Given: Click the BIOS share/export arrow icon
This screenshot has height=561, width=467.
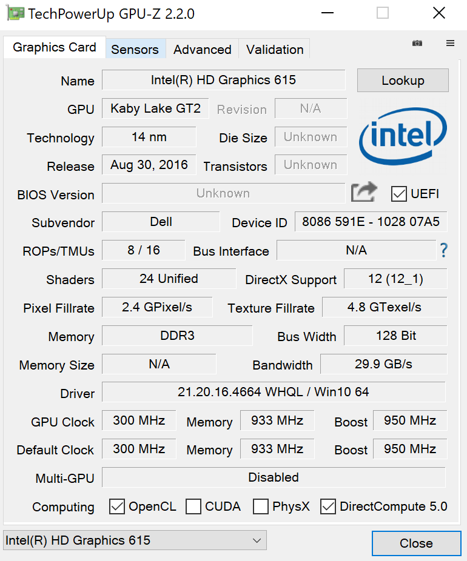Looking at the screenshot, I should [x=364, y=193].
